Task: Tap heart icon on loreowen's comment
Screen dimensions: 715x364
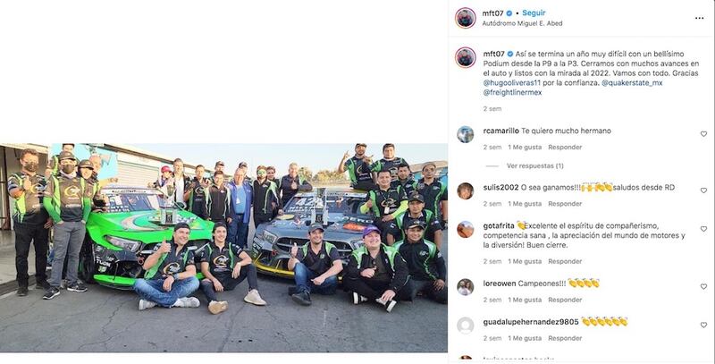Action: point(703,287)
